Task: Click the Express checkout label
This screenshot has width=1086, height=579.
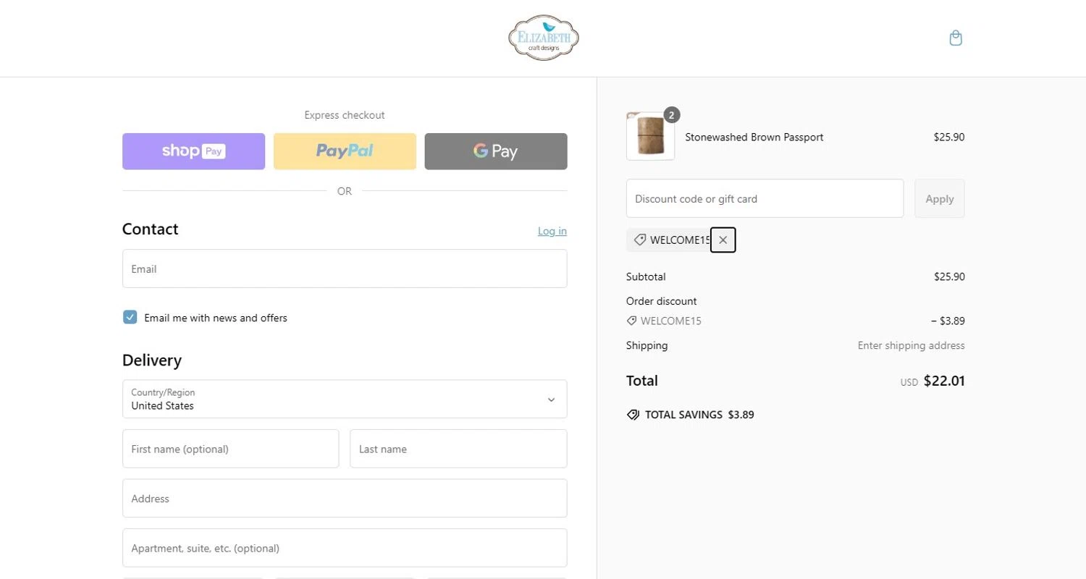Action: (345, 115)
